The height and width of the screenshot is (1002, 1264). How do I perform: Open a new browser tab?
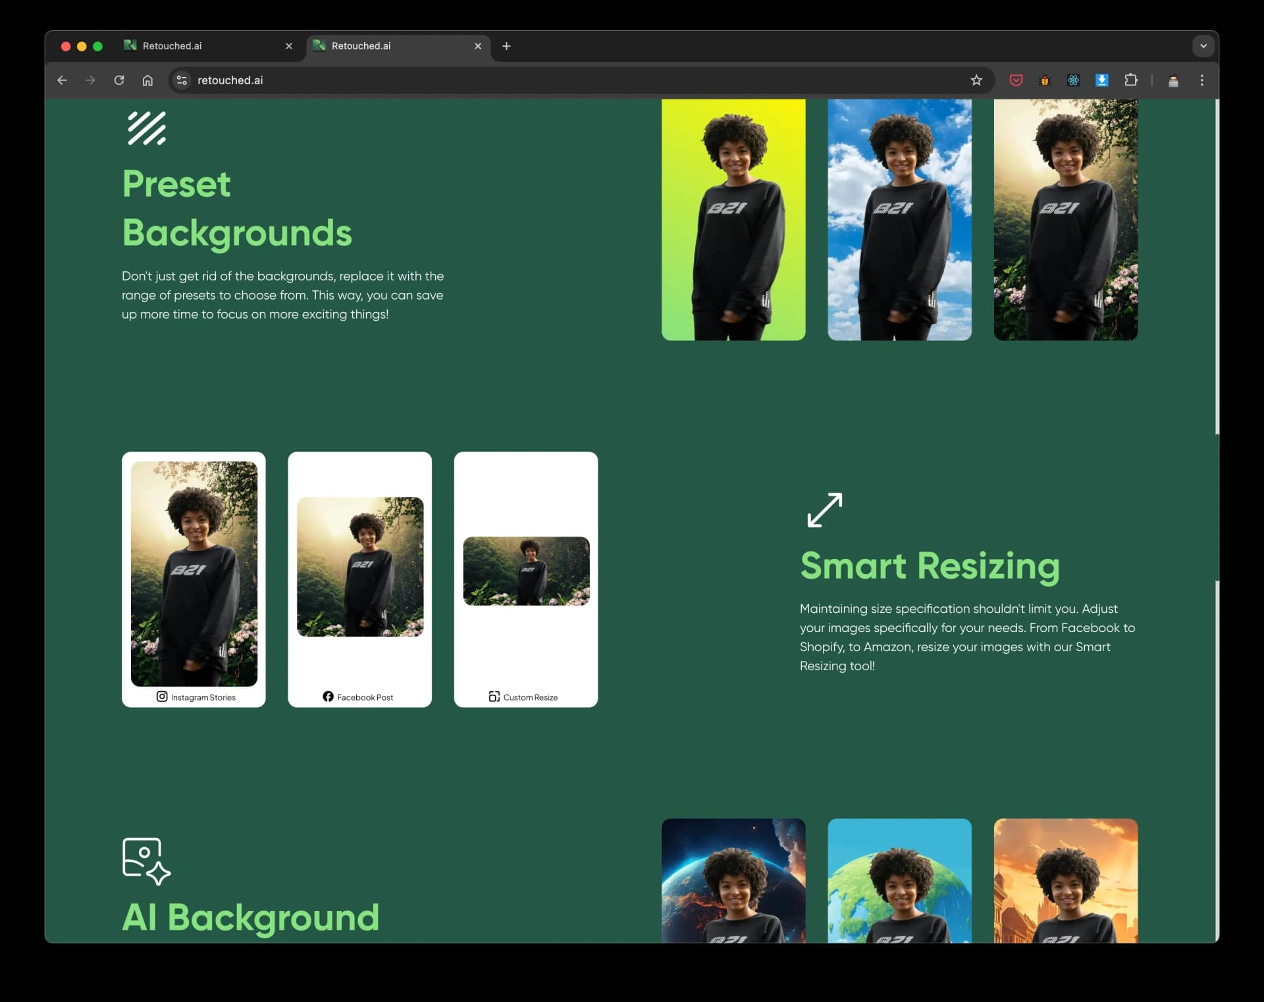[506, 46]
